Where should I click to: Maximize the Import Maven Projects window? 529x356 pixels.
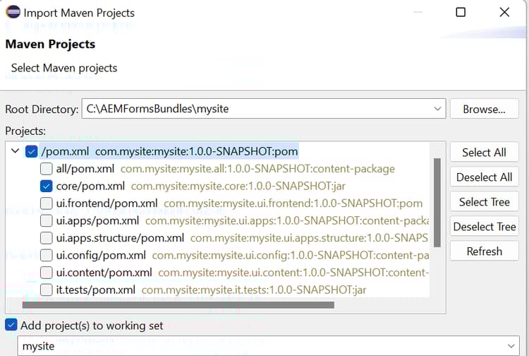coord(461,12)
